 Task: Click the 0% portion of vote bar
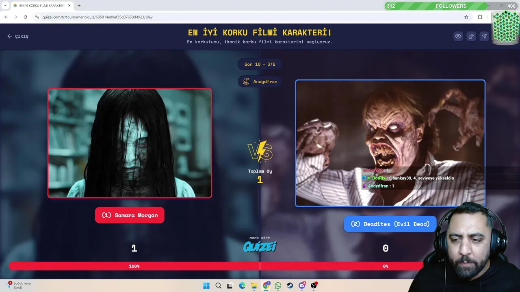tap(385, 266)
